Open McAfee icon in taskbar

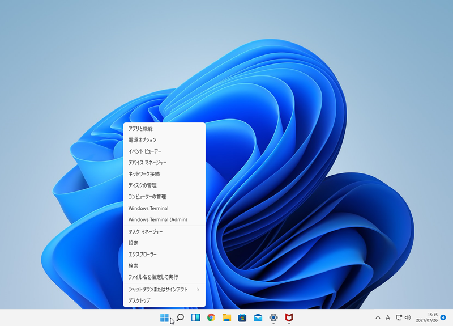tap(289, 317)
